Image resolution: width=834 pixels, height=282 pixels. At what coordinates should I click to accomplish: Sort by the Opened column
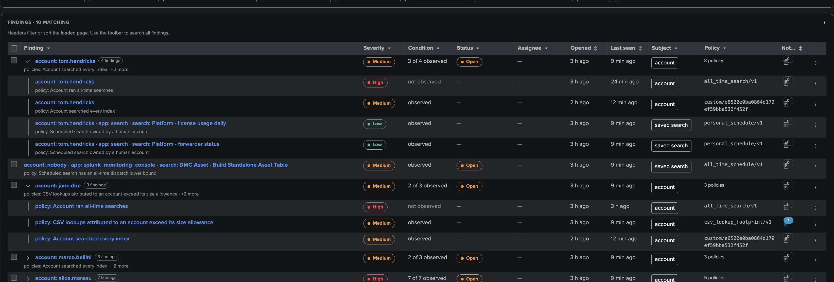(595, 48)
